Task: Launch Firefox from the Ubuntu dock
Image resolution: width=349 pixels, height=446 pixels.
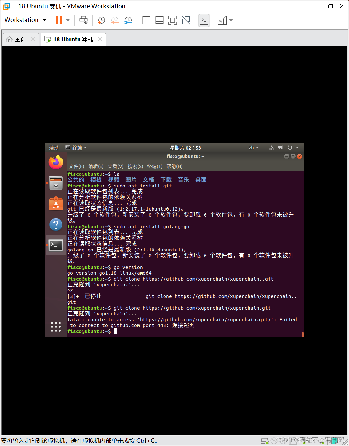Action: 56,162
